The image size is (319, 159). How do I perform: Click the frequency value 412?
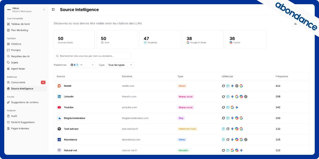[278, 86]
